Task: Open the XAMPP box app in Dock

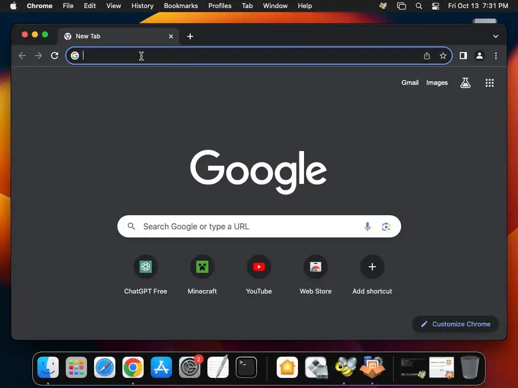Action: [x=372, y=367]
